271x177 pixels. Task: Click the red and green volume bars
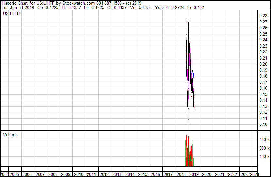click(190, 150)
